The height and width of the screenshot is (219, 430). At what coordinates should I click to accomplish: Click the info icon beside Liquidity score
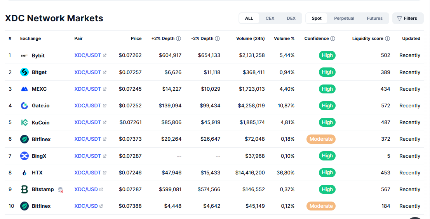(x=388, y=39)
